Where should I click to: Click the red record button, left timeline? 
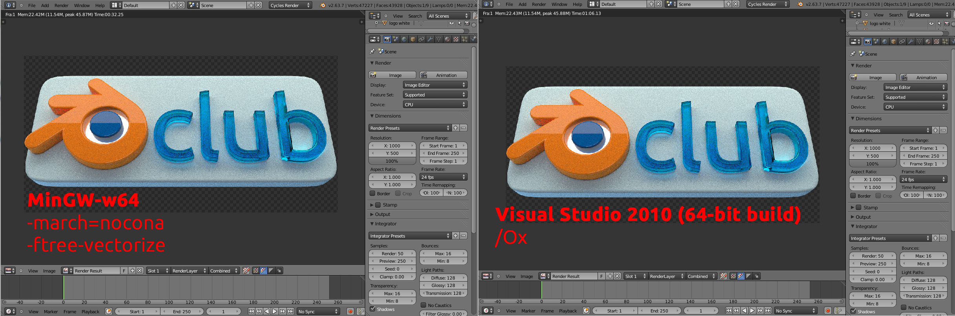350,311
